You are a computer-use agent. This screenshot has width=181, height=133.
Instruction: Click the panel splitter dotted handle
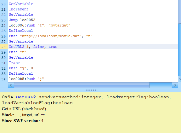(x=91, y=90)
